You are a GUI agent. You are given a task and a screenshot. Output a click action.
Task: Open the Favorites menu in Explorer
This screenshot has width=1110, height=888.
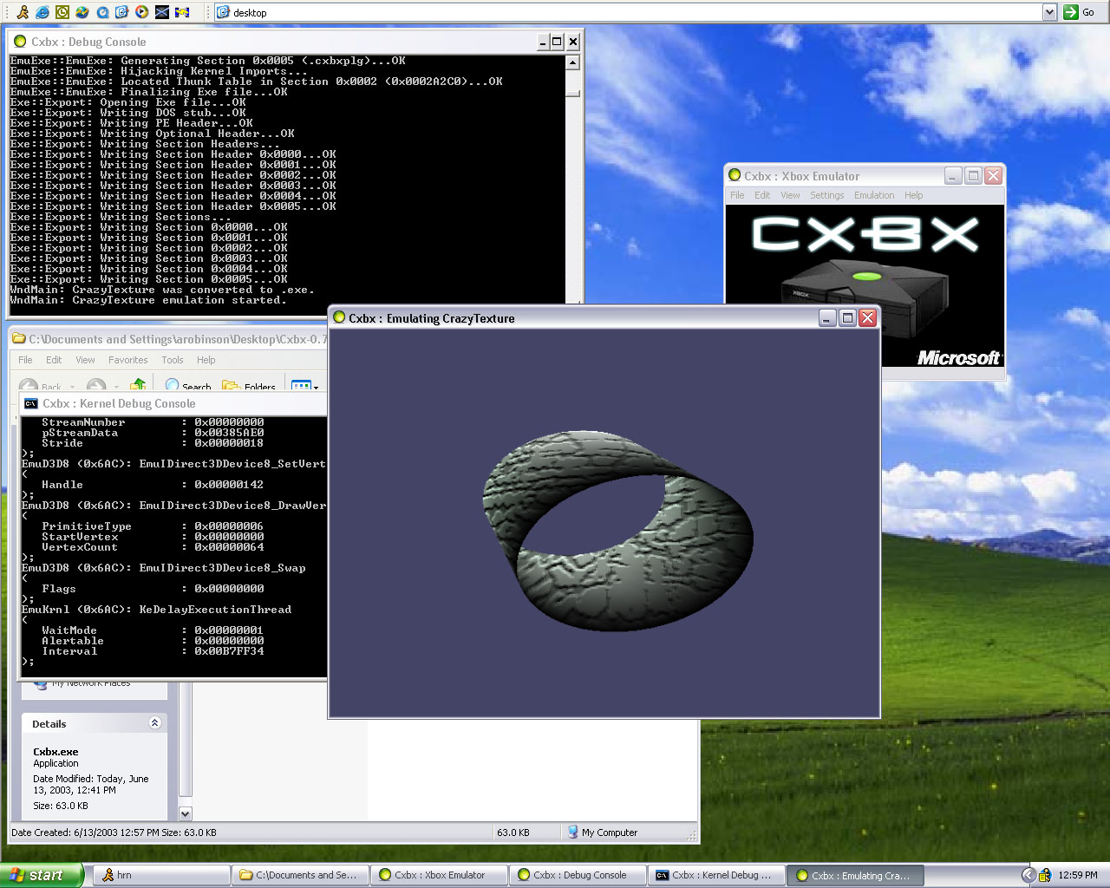[x=127, y=360]
